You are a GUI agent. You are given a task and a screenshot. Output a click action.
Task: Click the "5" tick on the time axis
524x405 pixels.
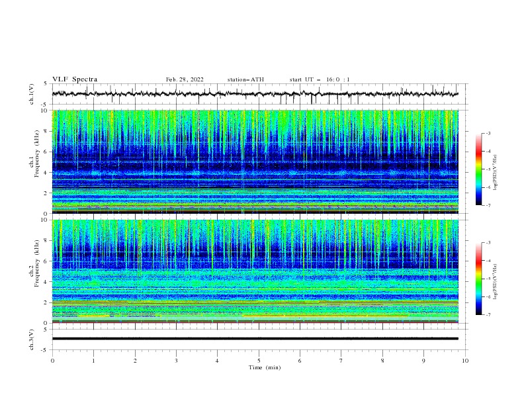259,361
